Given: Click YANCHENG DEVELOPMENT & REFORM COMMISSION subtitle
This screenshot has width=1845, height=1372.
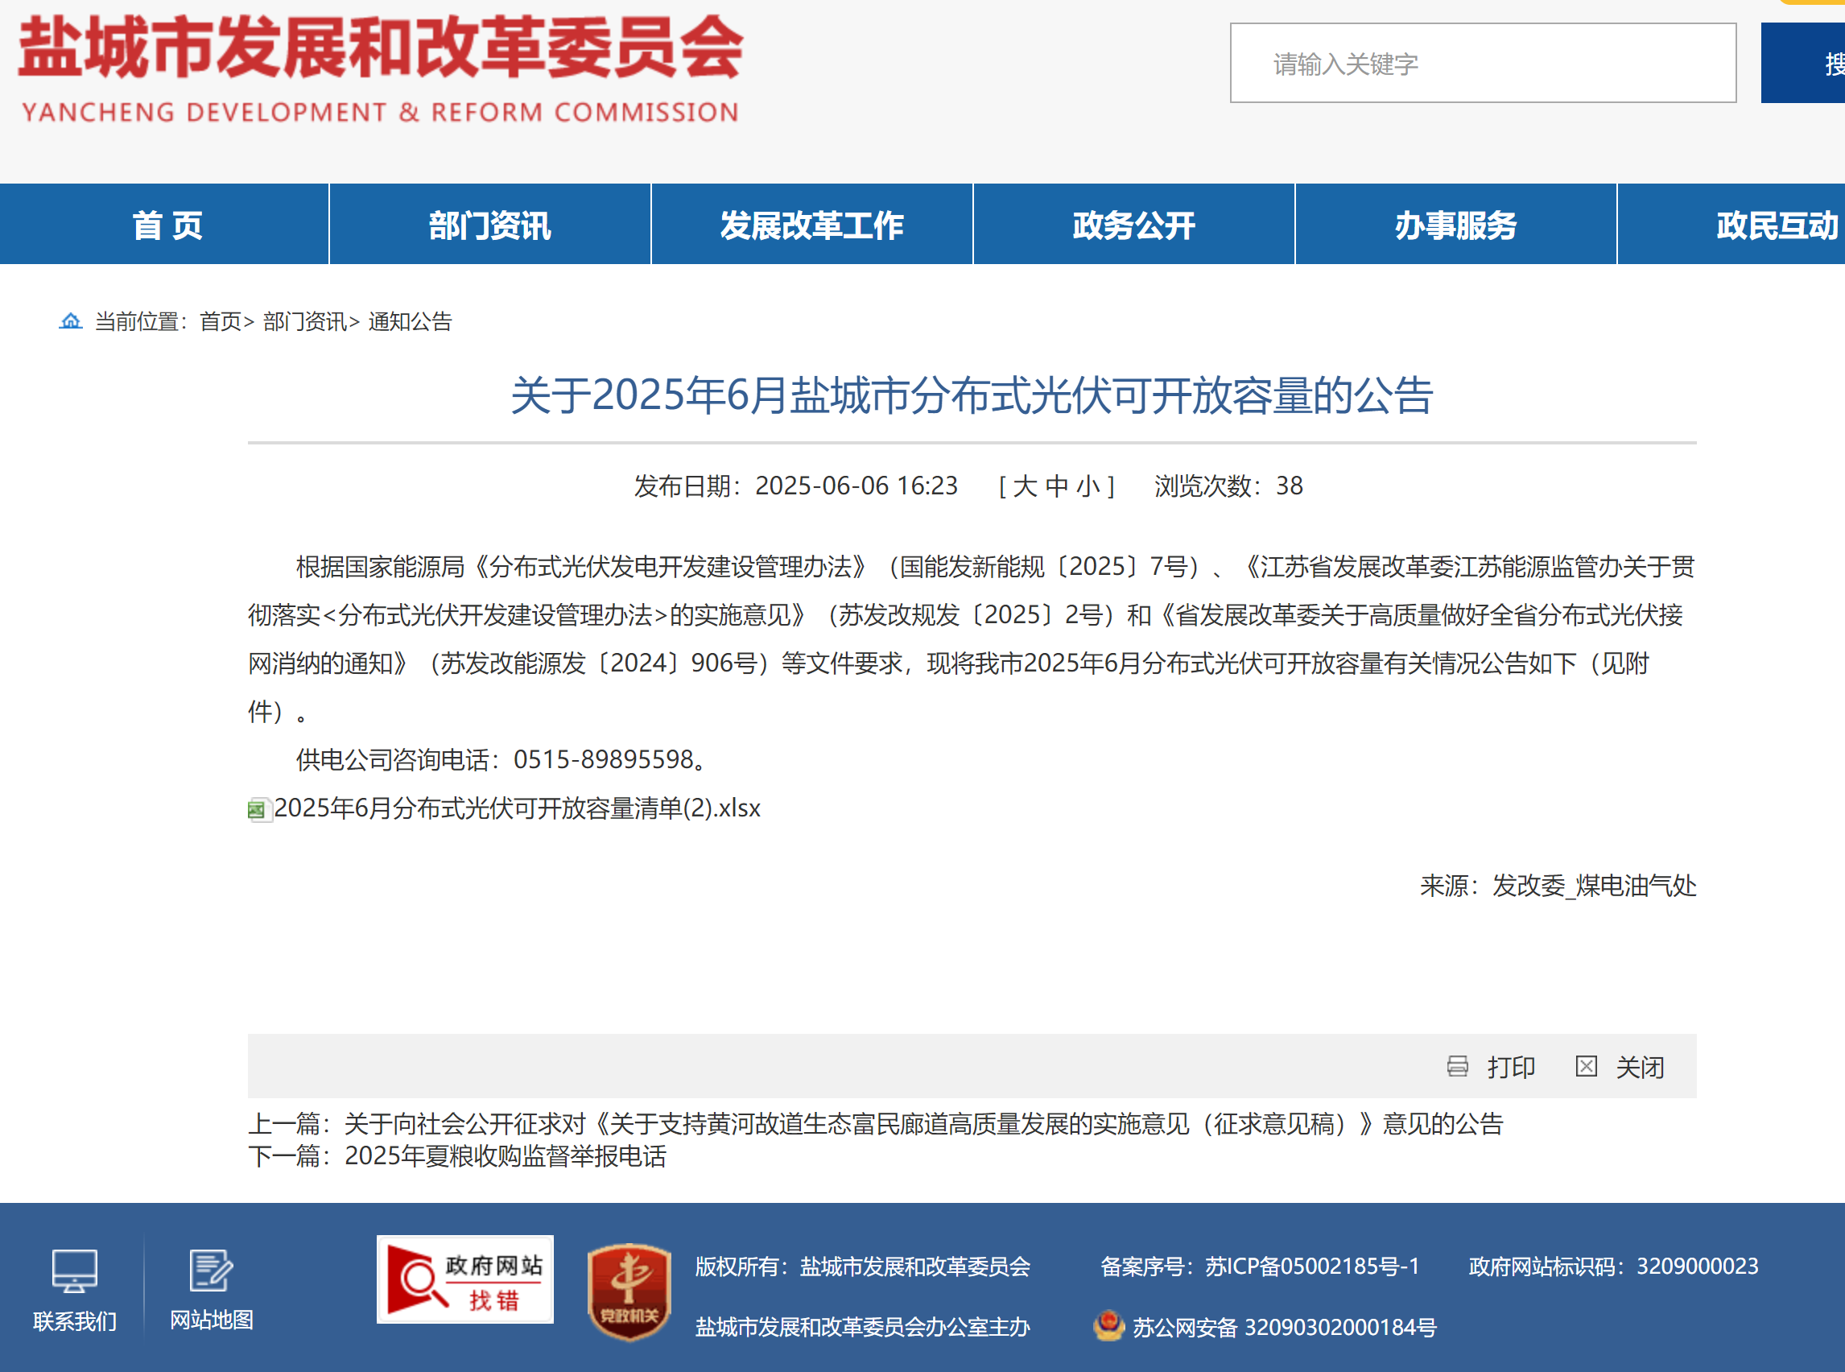Looking at the screenshot, I should pos(380,112).
